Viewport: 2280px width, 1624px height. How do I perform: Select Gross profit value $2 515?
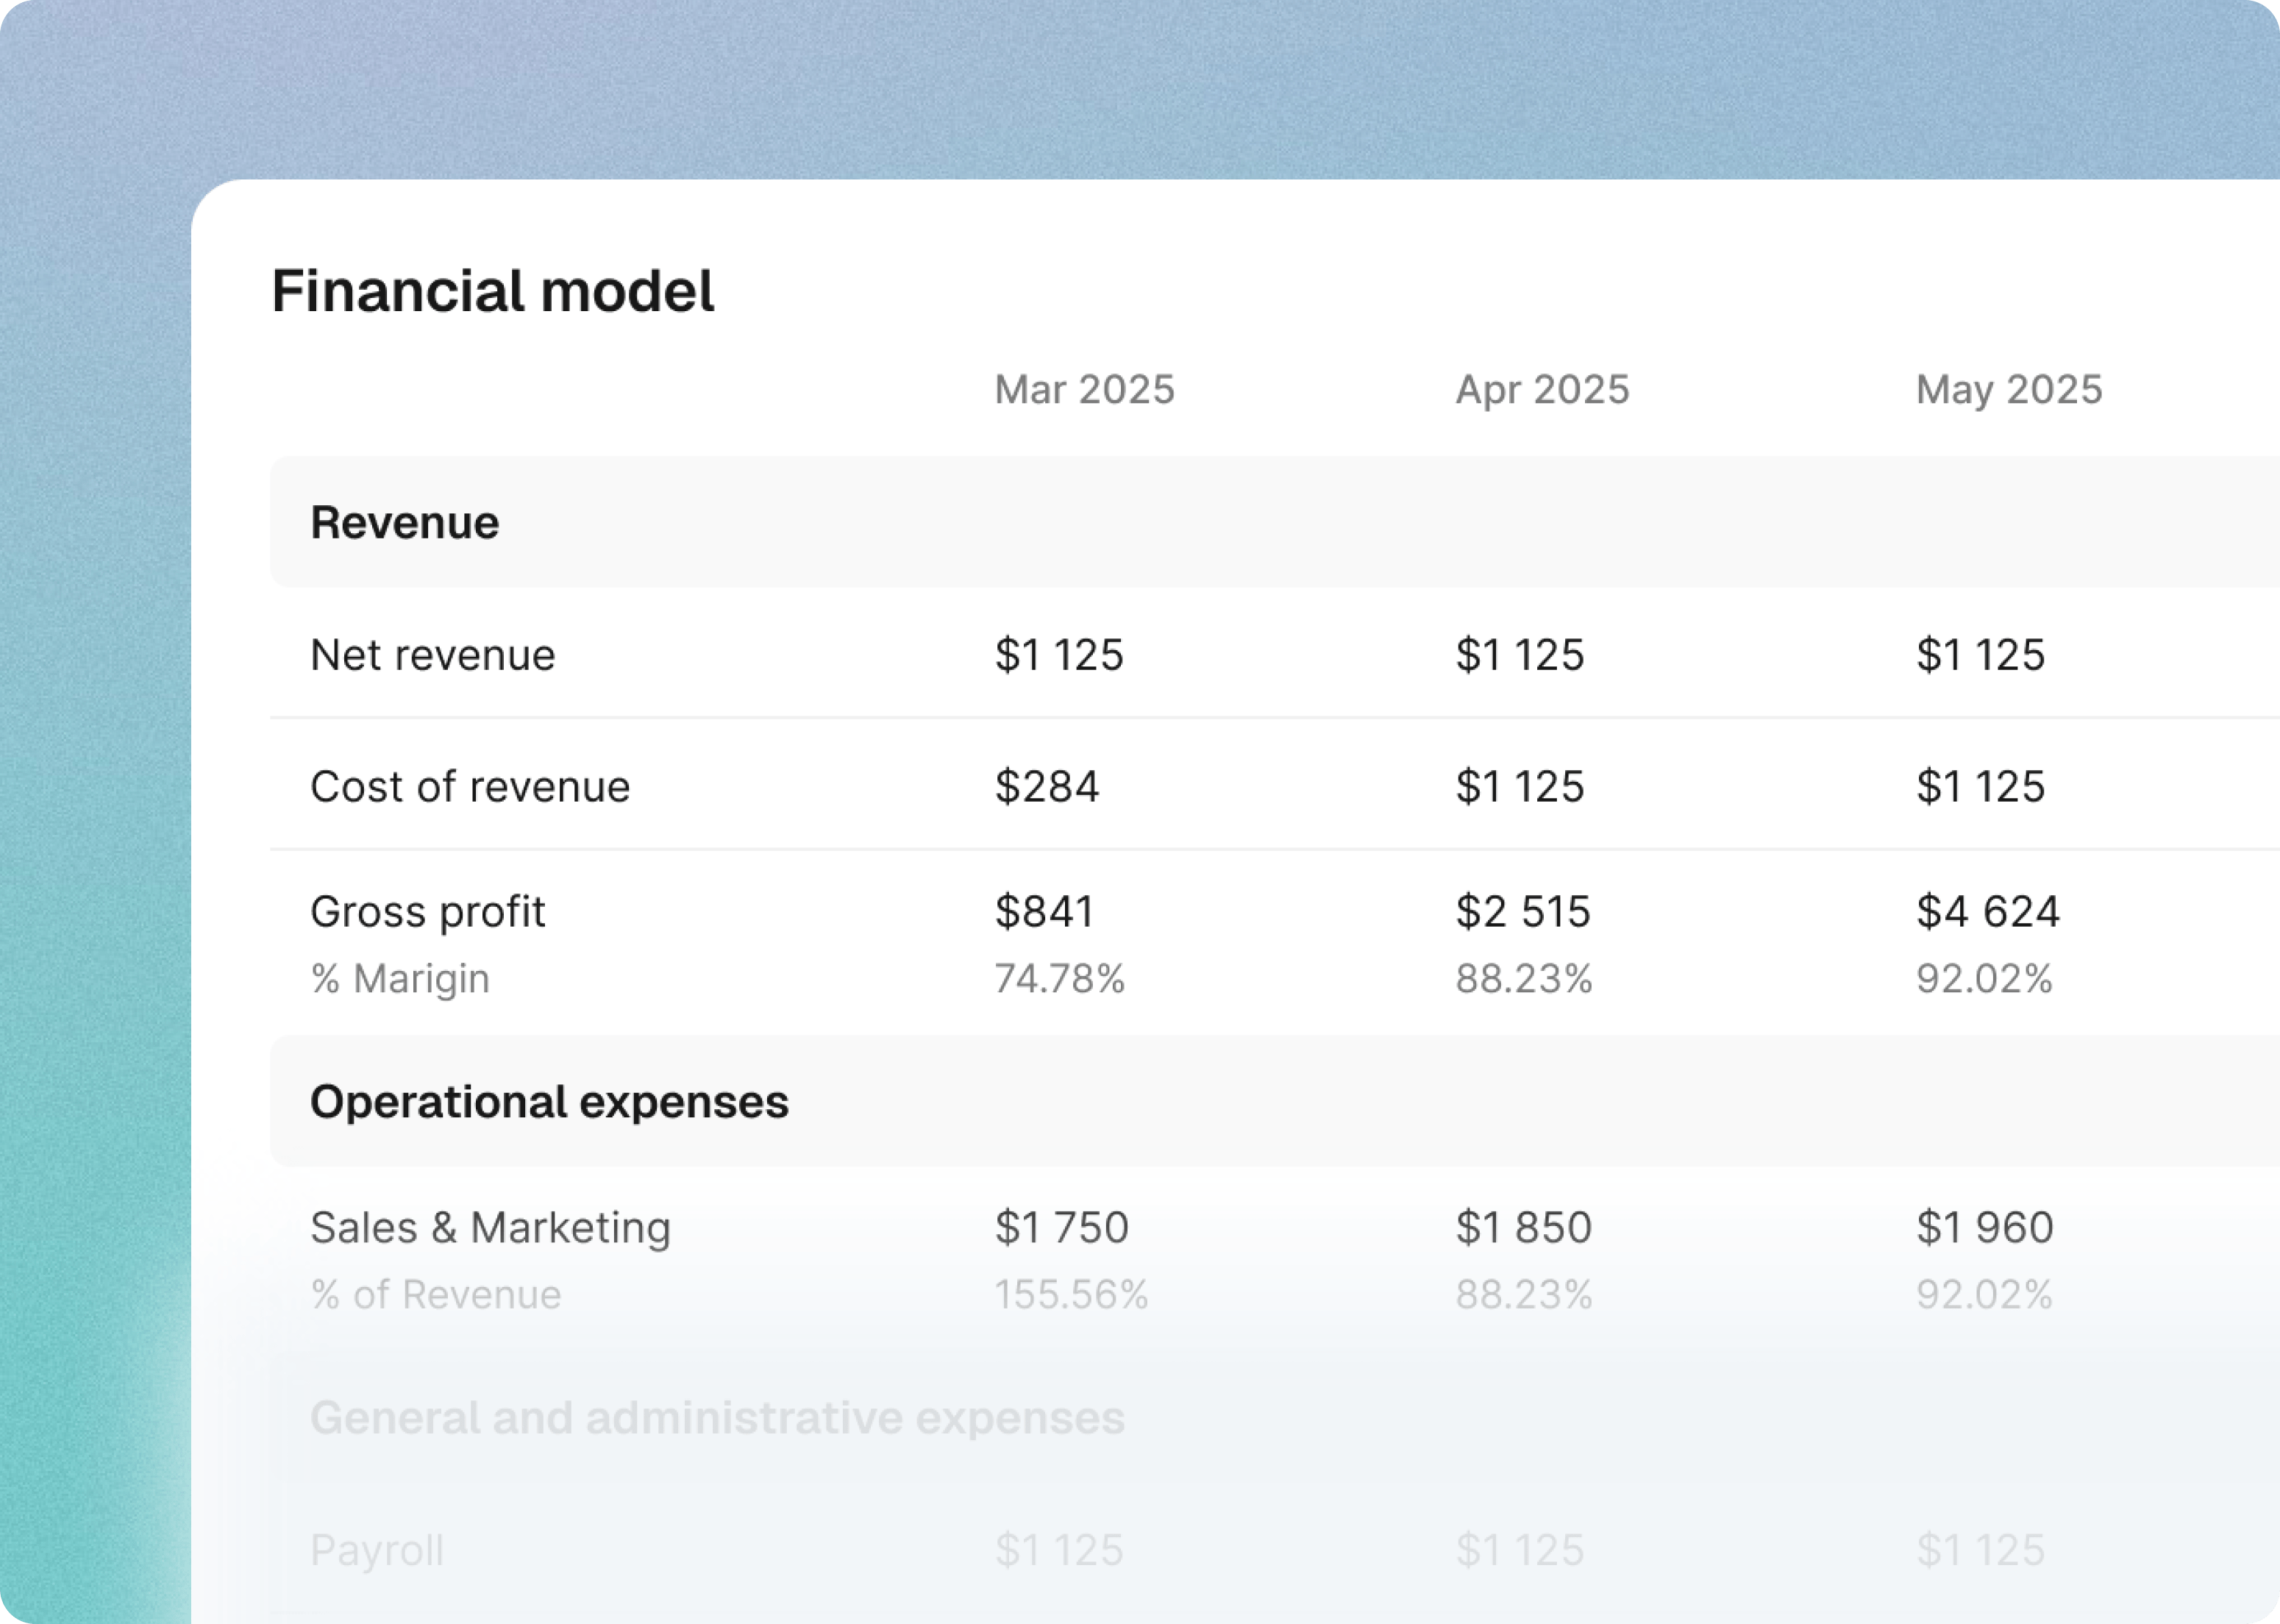[x=1522, y=911]
